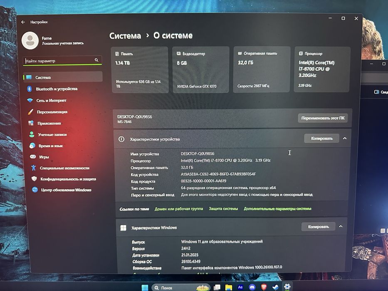The height and width of the screenshot is (291, 388).
Task: Collapse Характеристики Windows section chevron
Action: [341, 226]
